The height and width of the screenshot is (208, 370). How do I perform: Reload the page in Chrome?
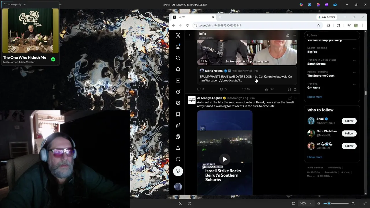pyautogui.click(x=187, y=25)
